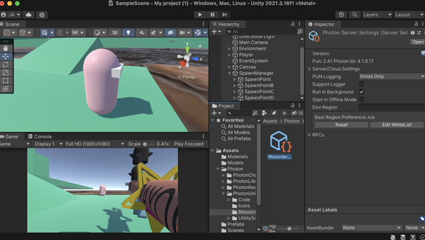This screenshot has width=425, height=240.
Task: Toggle grid snapping in Scene toolbar
Action: [x=44, y=32]
